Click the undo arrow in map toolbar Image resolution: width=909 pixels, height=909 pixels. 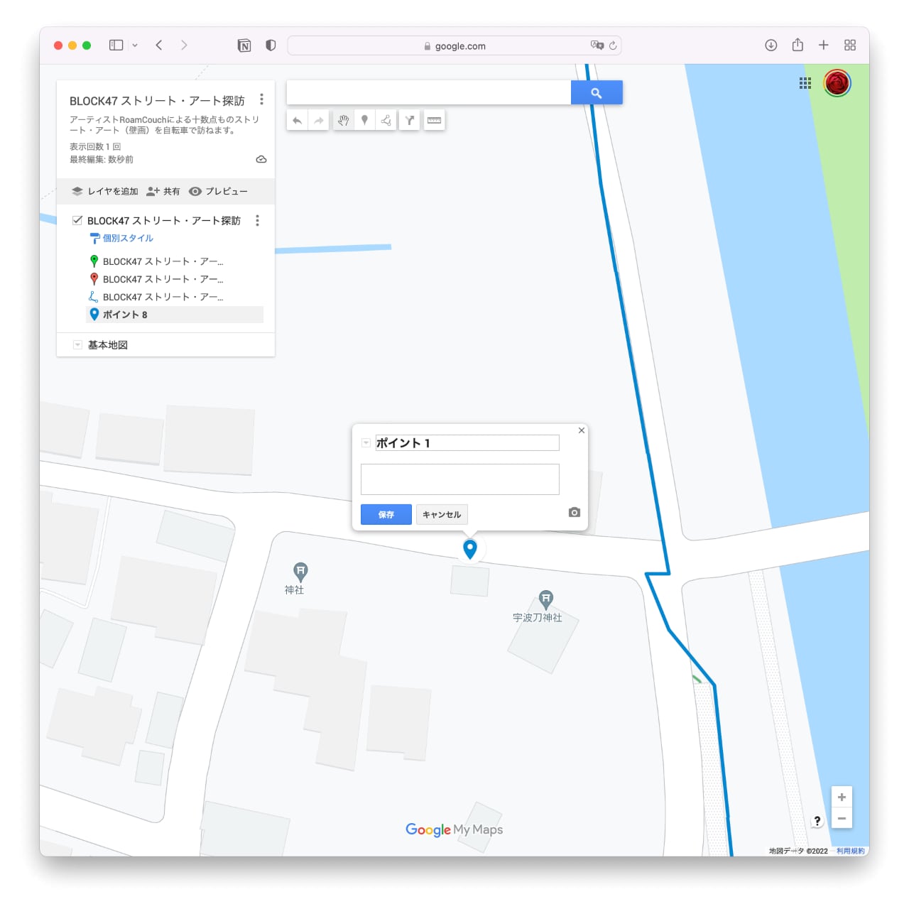click(x=297, y=121)
